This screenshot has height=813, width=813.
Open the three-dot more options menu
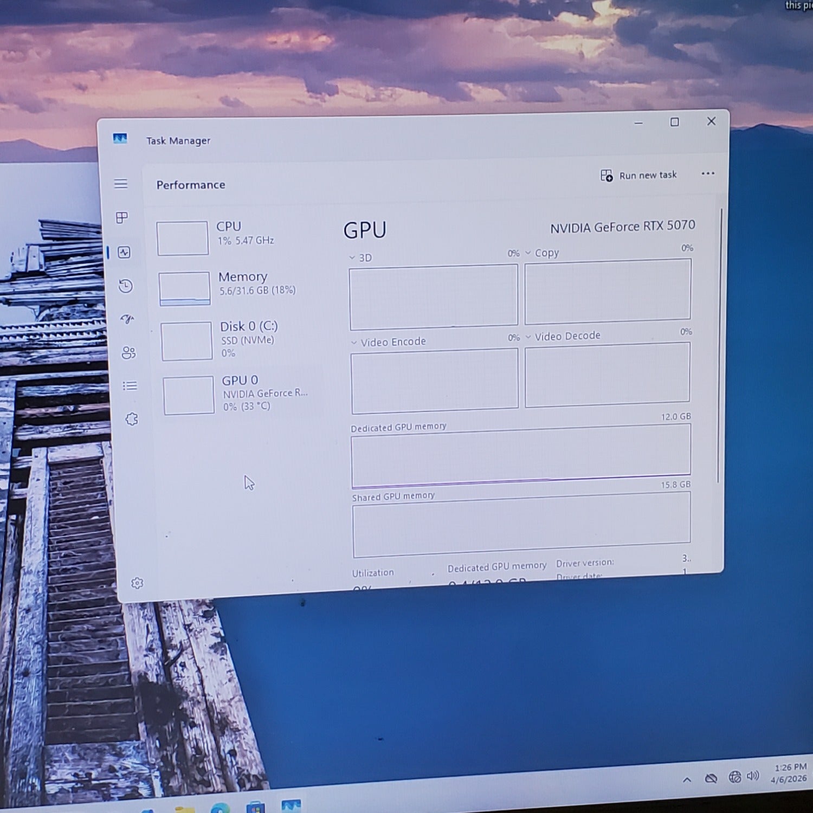pyautogui.click(x=708, y=173)
